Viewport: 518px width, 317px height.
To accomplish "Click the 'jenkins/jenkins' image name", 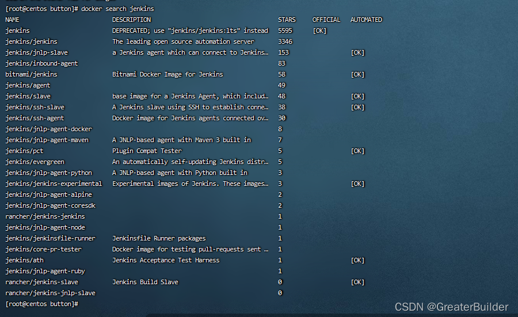I will [31, 41].
